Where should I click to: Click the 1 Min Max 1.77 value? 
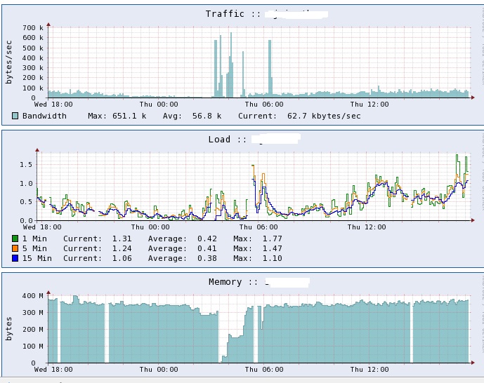click(x=258, y=238)
